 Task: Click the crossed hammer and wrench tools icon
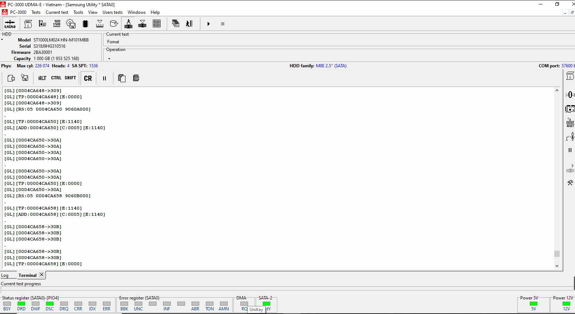(x=570, y=183)
